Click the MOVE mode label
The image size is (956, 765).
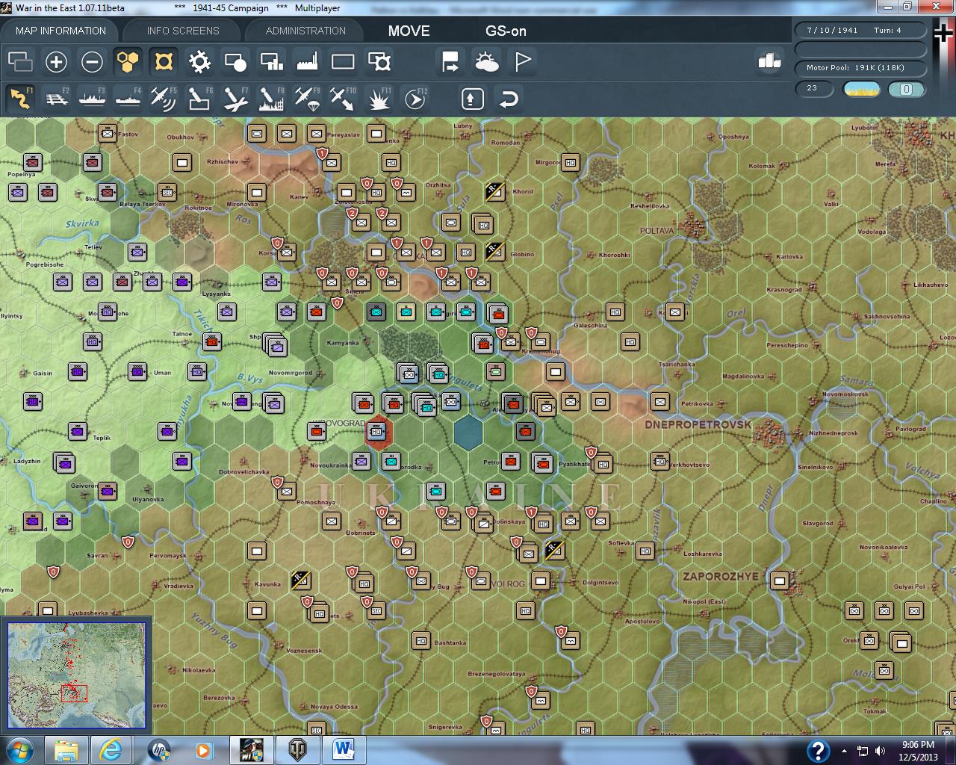pos(409,31)
